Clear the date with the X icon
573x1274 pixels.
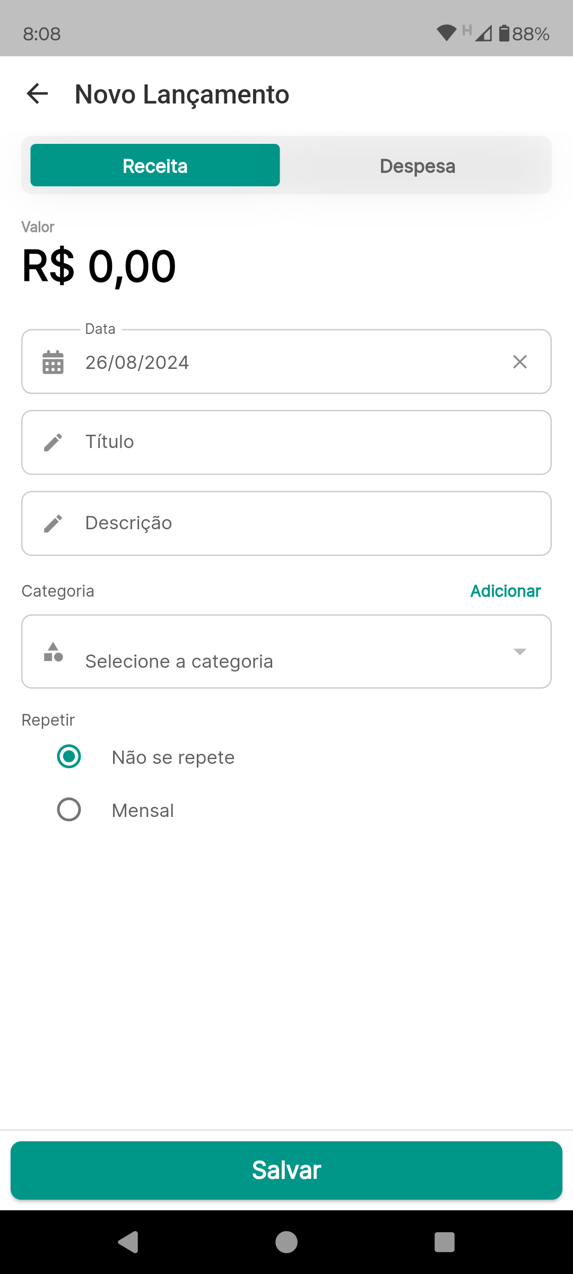coord(520,362)
